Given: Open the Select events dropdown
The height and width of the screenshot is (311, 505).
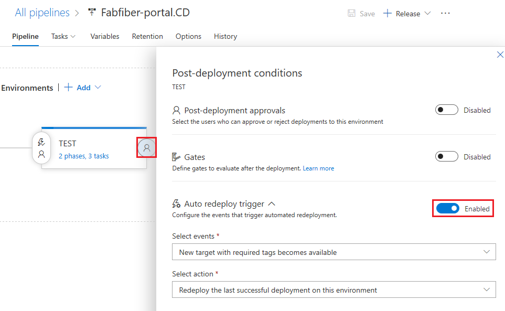Looking at the screenshot, I should 334,252.
